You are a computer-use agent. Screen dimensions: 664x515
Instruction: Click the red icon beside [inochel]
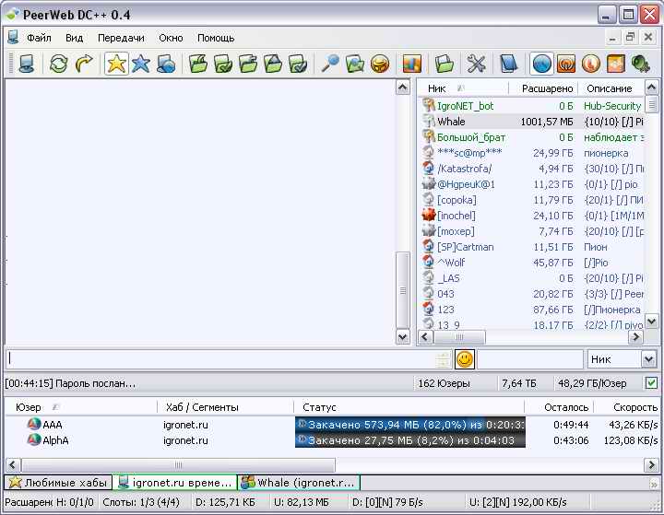pos(429,215)
